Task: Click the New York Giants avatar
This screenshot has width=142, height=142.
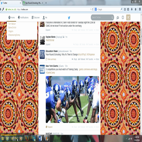Action: 42,69
